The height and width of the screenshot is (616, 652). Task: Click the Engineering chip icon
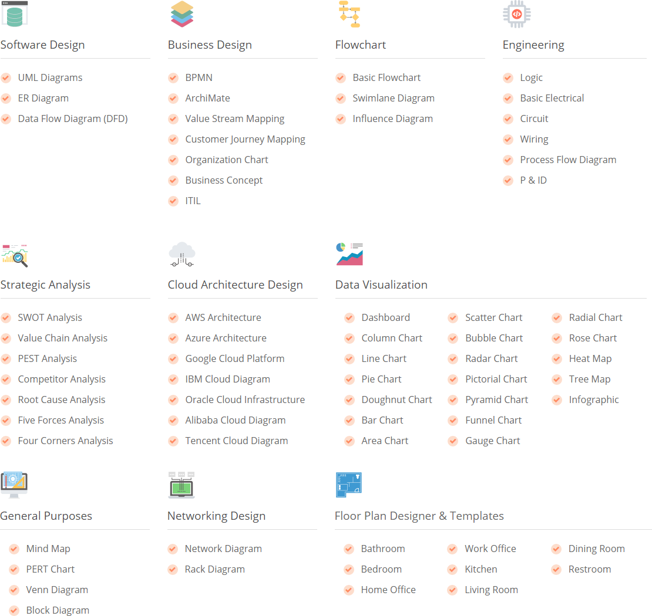coord(517,14)
